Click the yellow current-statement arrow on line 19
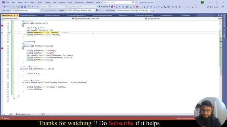The image size is (227, 127). coord(2,32)
